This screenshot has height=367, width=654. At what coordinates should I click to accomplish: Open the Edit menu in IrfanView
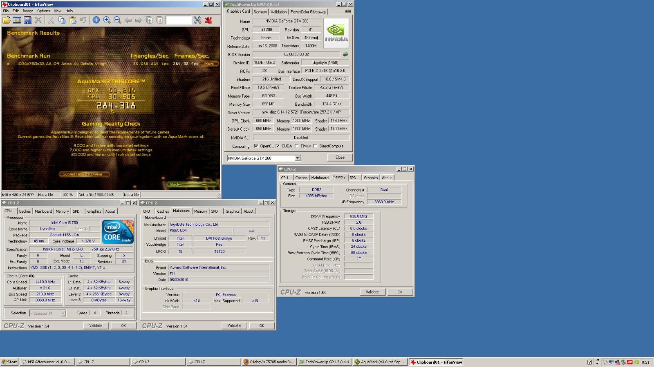(x=16, y=11)
